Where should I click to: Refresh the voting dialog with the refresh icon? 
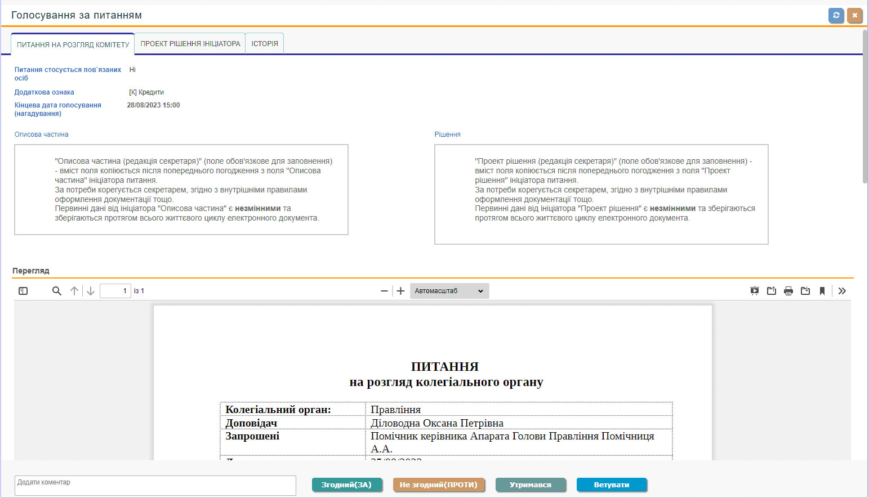[x=836, y=15]
